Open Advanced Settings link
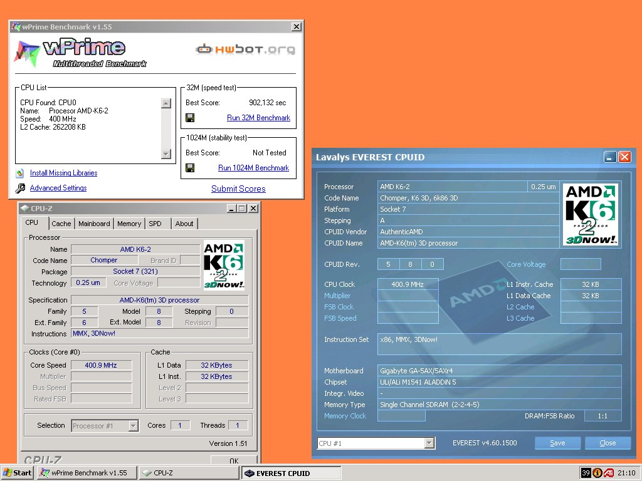 58,188
